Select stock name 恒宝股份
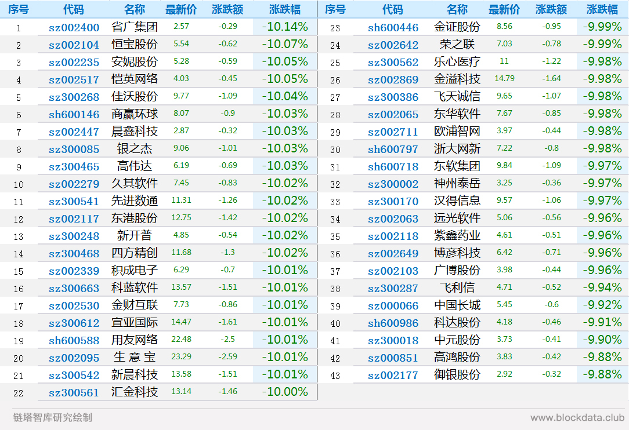629x430 pixels. (x=135, y=44)
